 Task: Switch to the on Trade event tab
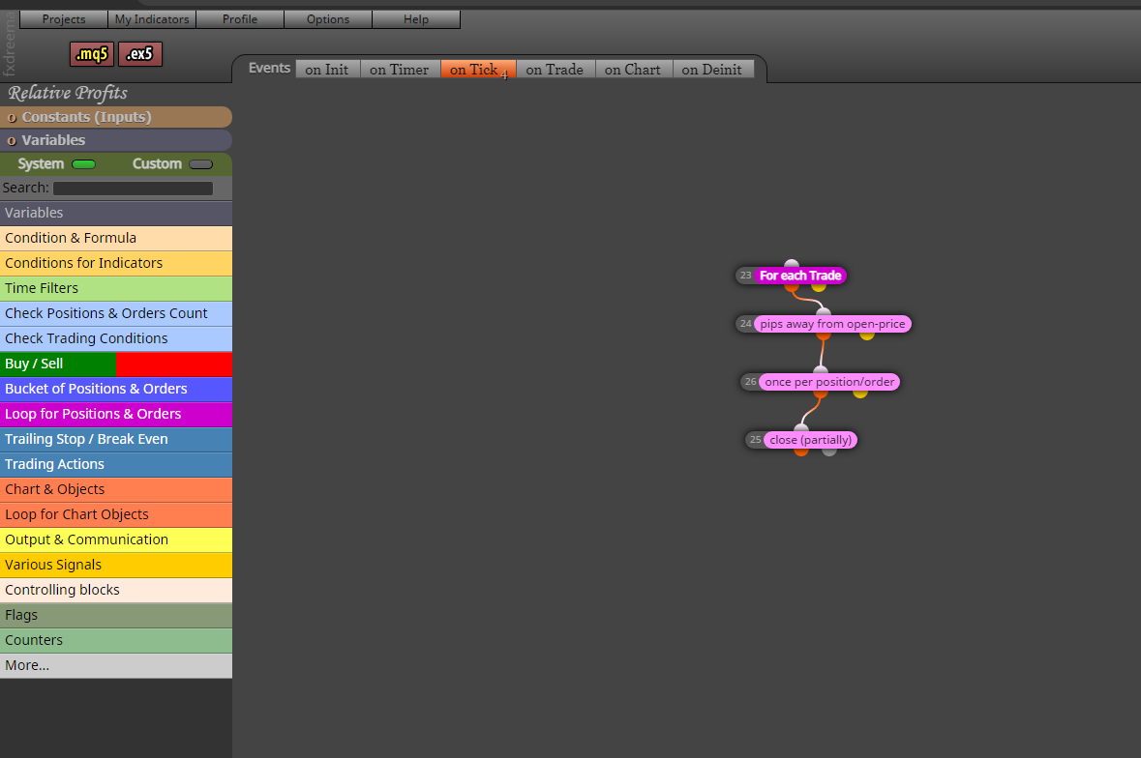point(555,69)
